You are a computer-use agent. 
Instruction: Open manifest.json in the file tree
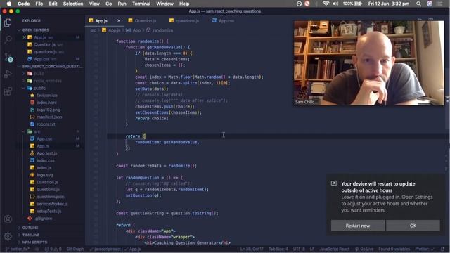(x=49, y=117)
